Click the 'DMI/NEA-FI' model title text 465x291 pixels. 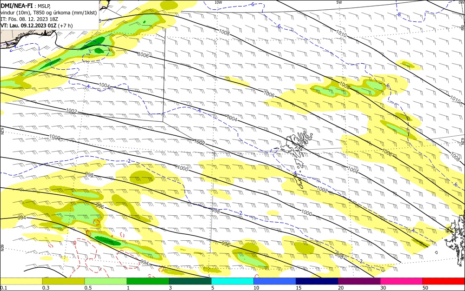coord(17,5)
